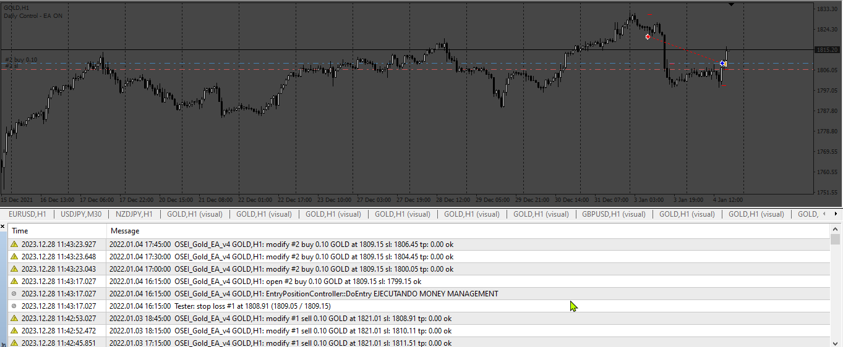Click price scale value 1778.80

pos(826,132)
